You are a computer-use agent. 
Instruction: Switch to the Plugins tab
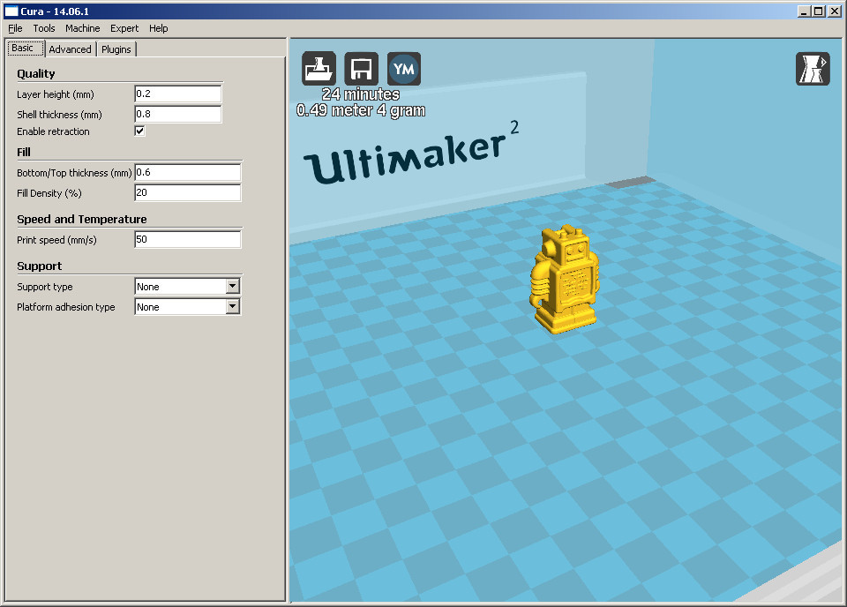pyautogui.click(x=116, y=49)
